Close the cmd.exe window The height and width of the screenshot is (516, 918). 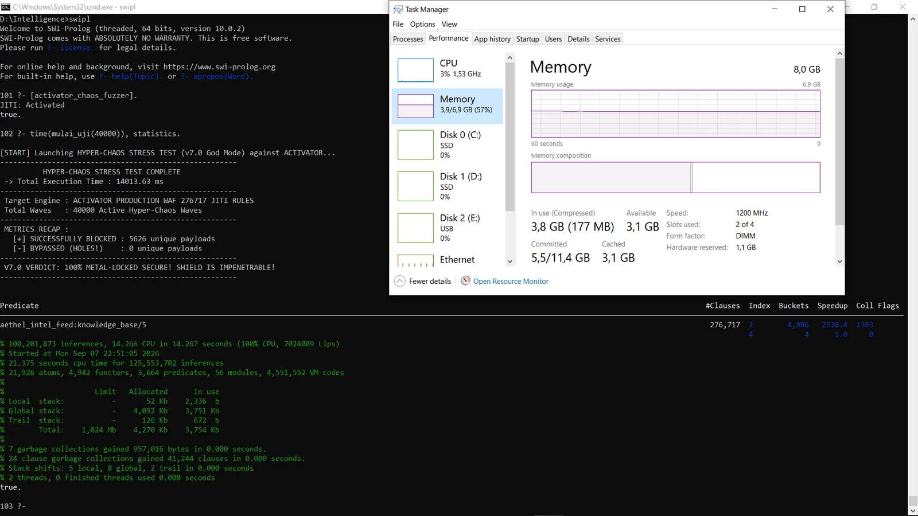[x=903, y=7]
